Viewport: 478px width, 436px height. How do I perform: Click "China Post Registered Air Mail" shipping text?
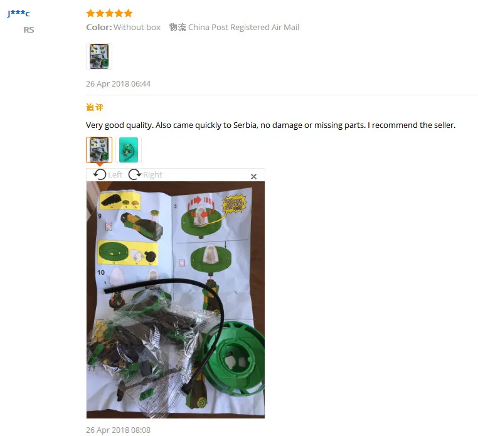(243, 27)
